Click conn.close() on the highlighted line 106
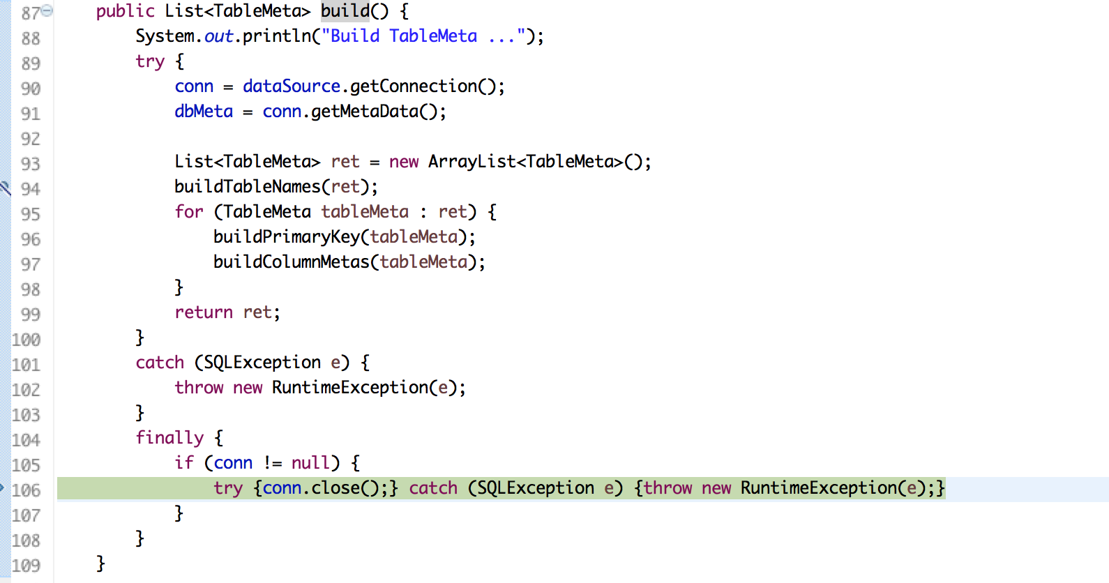 (321, 488)
